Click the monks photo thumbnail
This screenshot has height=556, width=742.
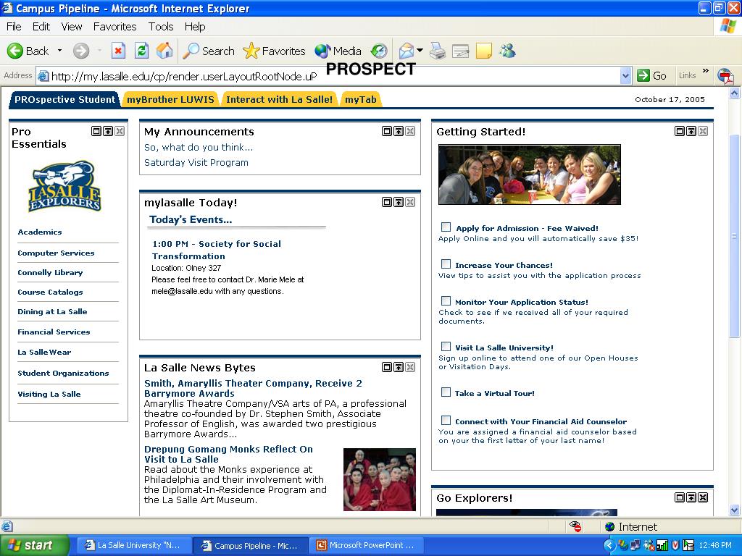(x=380, y=479)
